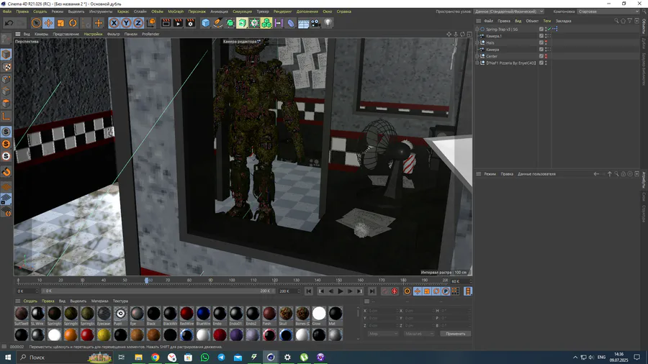Open the MoGraph menu
The height and width of the screenshot is (364, 648).
point(176,12)
